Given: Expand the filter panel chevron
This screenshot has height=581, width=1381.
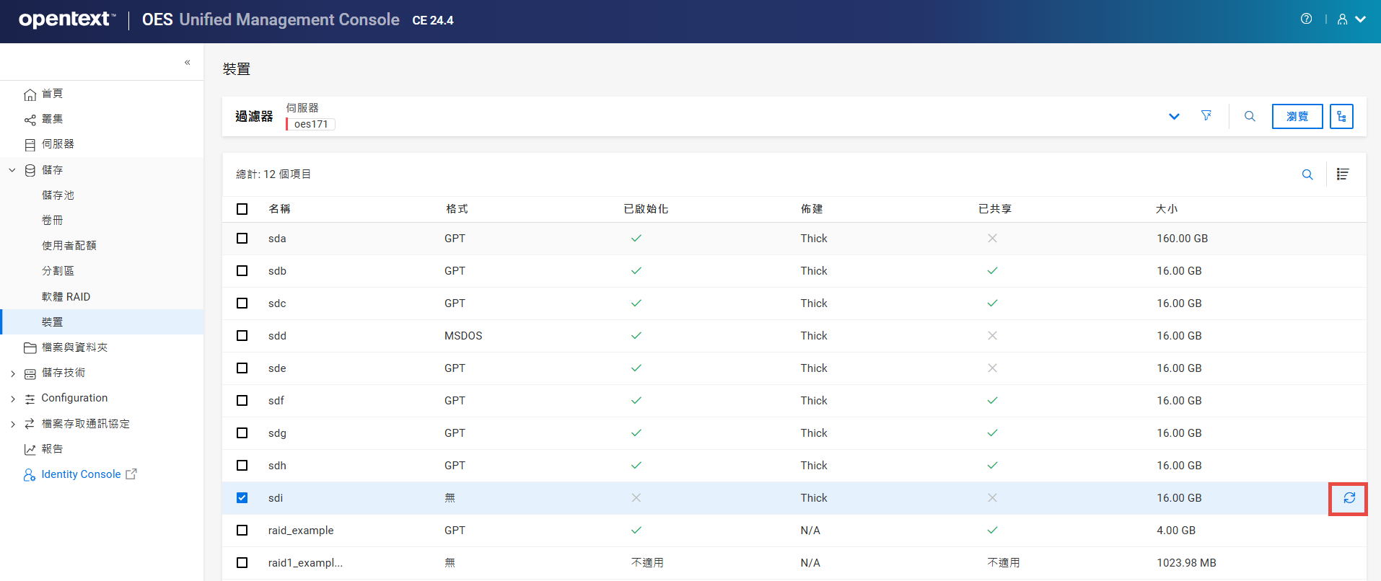Looking at the screenshot, I should click(1174, 117).
